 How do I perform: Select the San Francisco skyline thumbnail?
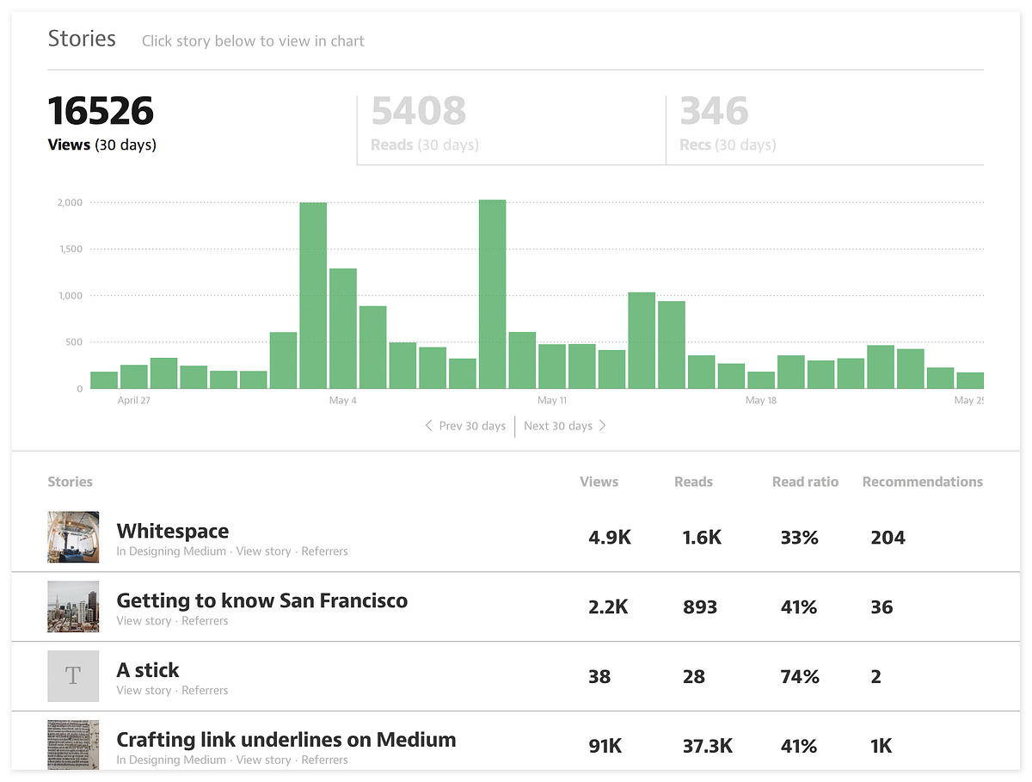tap(73, 607)
